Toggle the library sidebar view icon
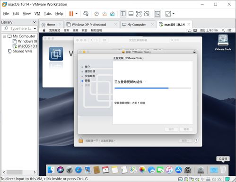The width and height of the screenshot is (236, 182). point(123,14)
